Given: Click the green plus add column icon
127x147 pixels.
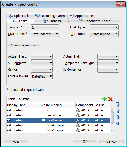Looking at the screenshot, I should (104, 99).
